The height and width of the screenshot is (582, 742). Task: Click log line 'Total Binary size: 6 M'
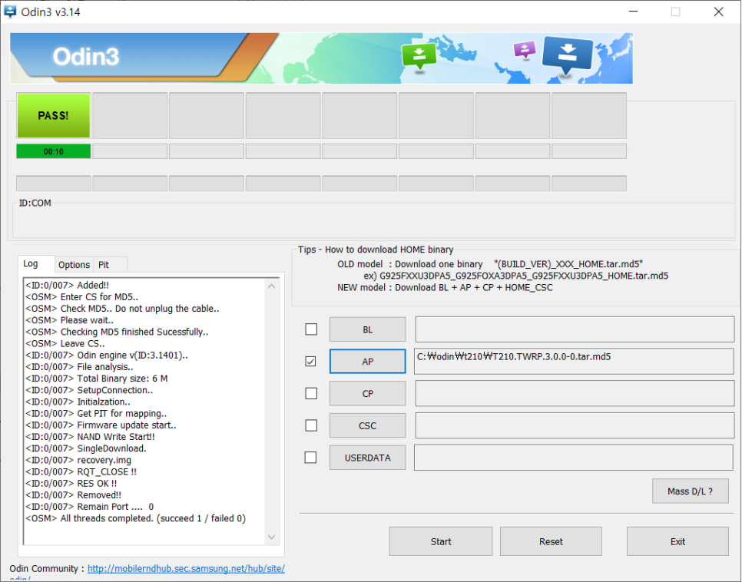click(97, 379)
